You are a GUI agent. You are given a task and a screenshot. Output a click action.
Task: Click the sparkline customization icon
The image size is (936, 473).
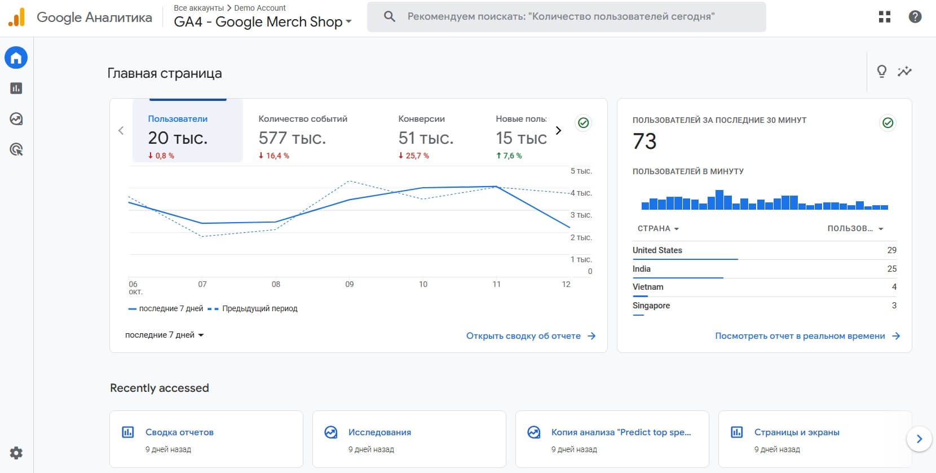(904, 71)
